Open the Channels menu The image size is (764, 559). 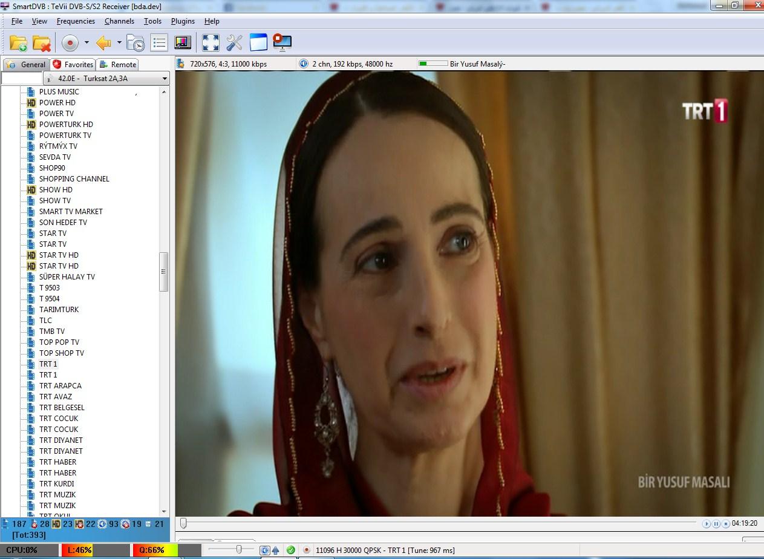click(119, 21)
